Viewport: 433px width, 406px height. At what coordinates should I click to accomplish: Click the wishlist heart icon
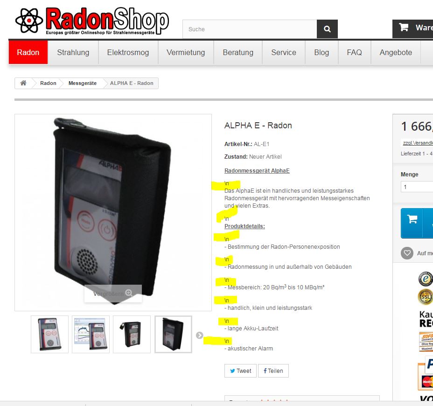pos(407,253)
